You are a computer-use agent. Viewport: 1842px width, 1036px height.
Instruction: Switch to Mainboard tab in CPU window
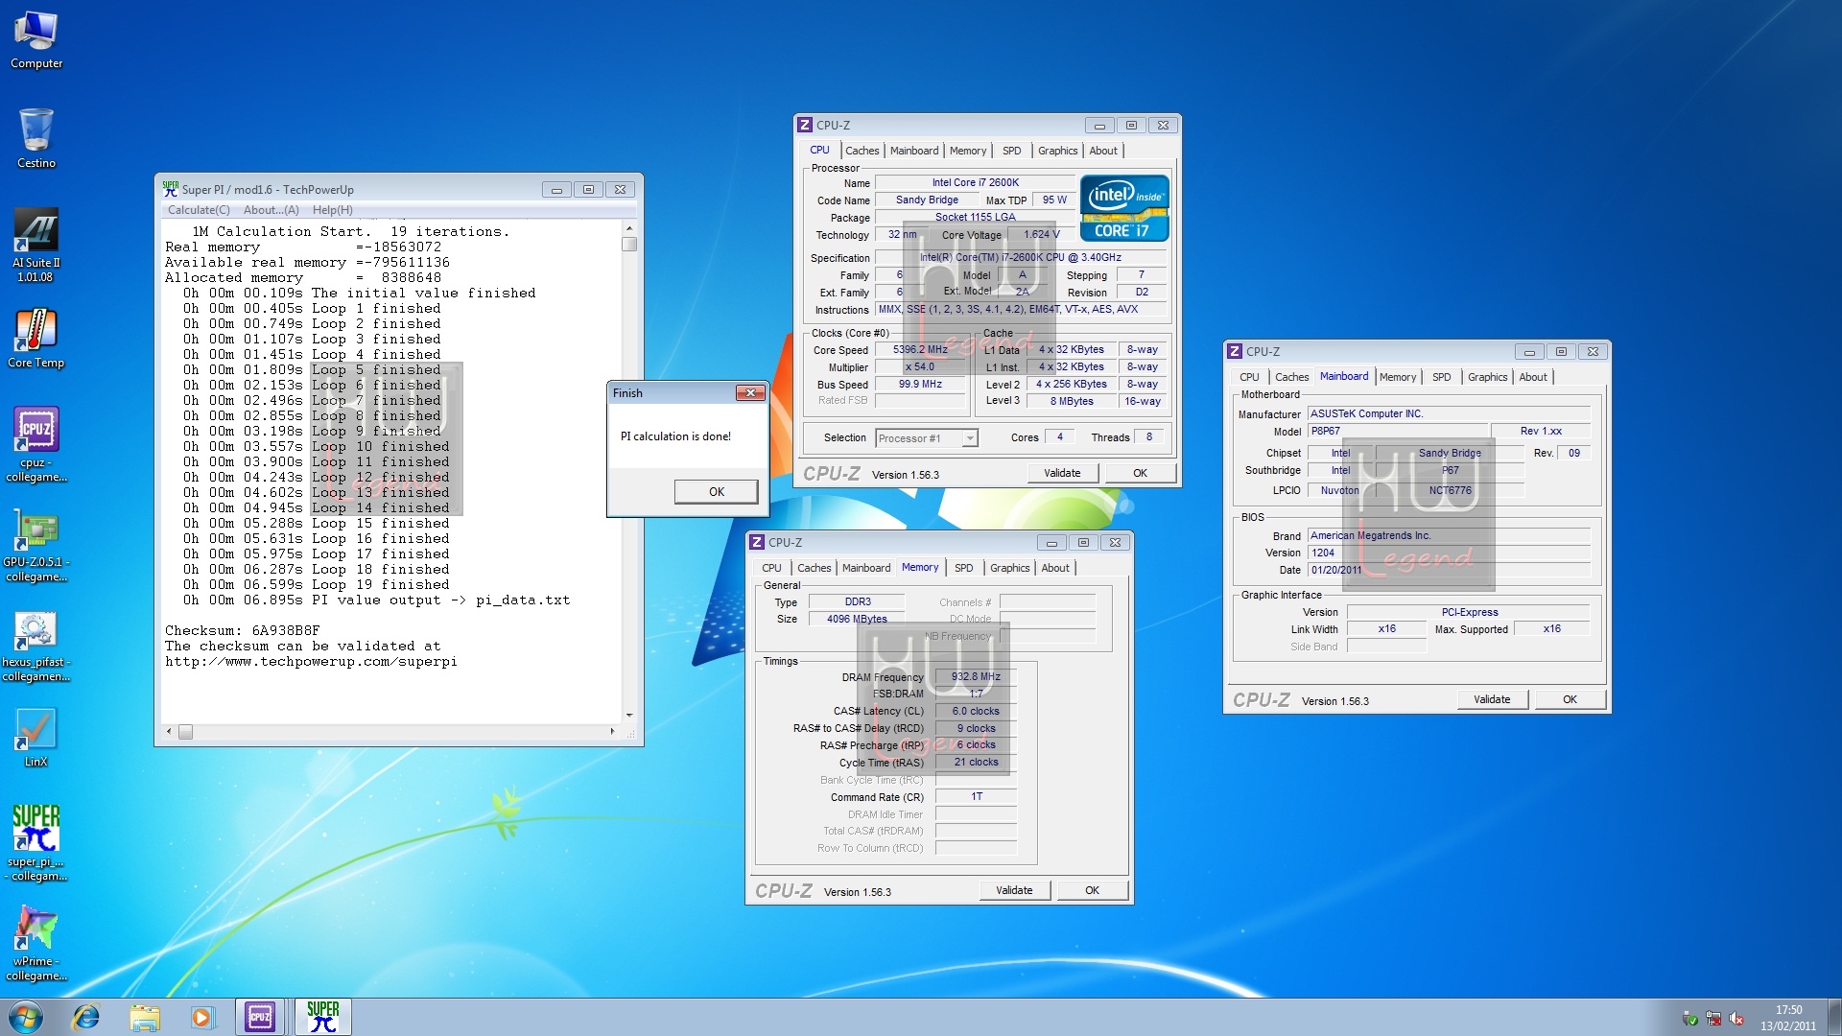(x=914, y=151)
